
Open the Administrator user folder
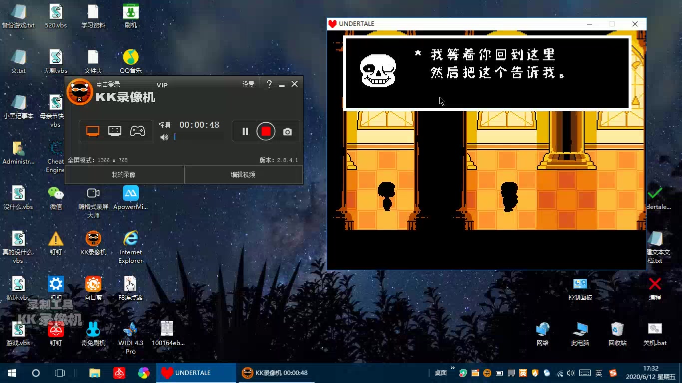18,153
